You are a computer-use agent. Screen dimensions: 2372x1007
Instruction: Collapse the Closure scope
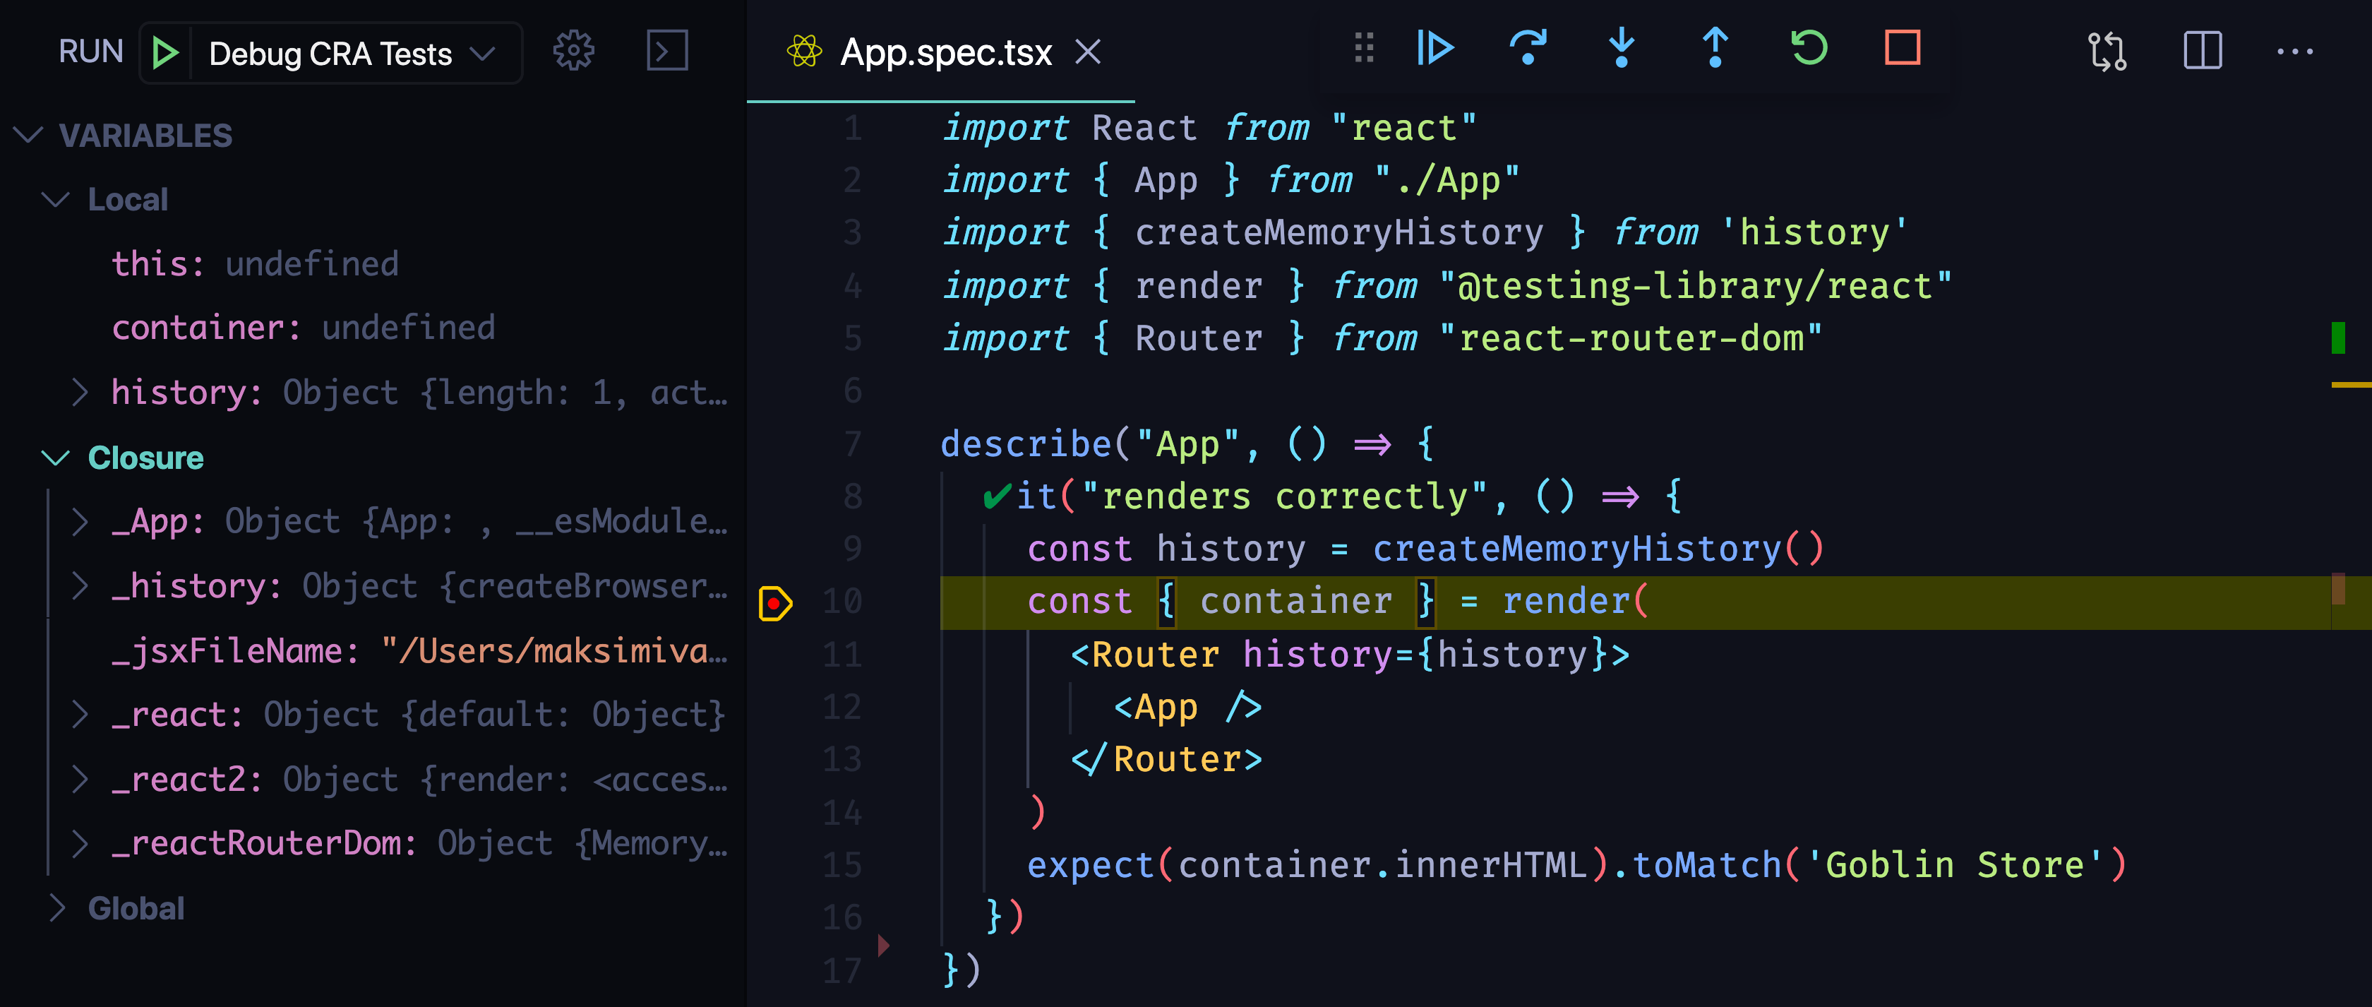coord(56,458)
